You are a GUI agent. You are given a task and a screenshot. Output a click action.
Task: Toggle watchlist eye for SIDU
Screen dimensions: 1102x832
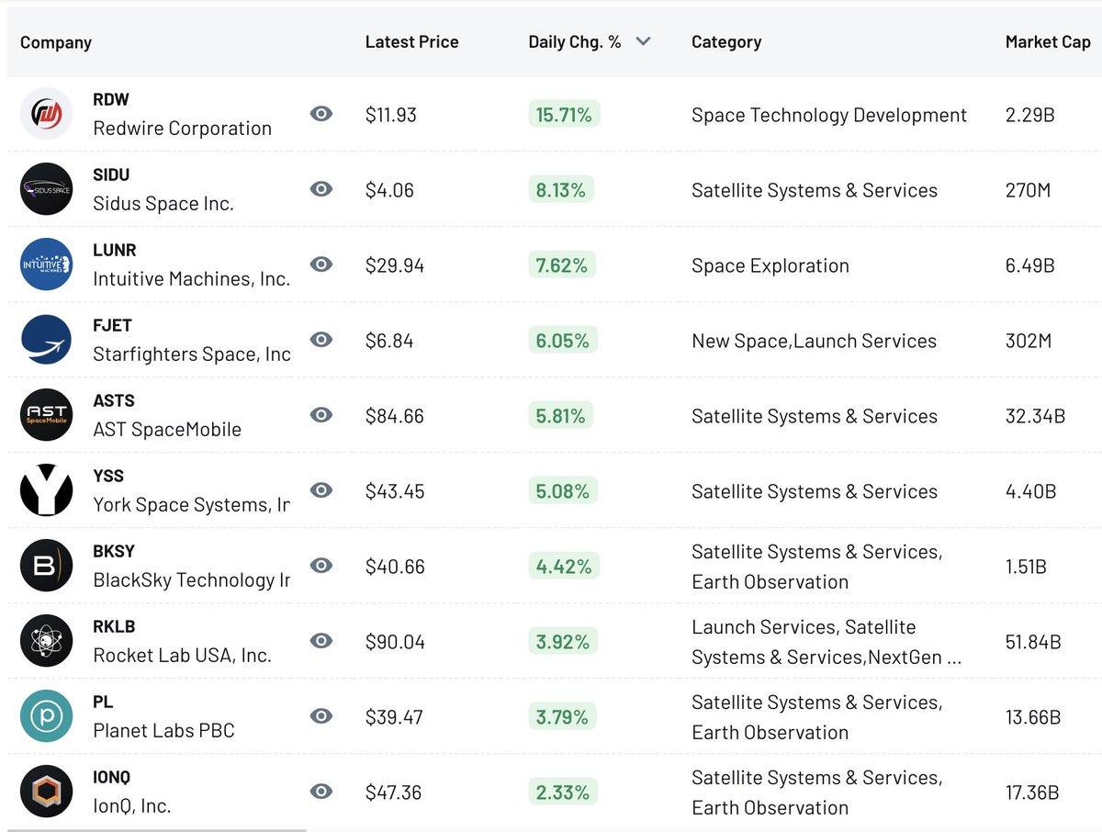tap(320, 189)
